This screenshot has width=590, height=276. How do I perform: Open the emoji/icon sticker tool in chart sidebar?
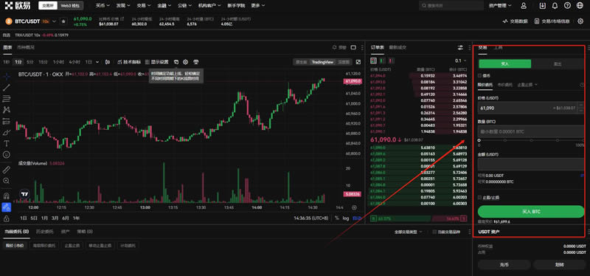7,155
